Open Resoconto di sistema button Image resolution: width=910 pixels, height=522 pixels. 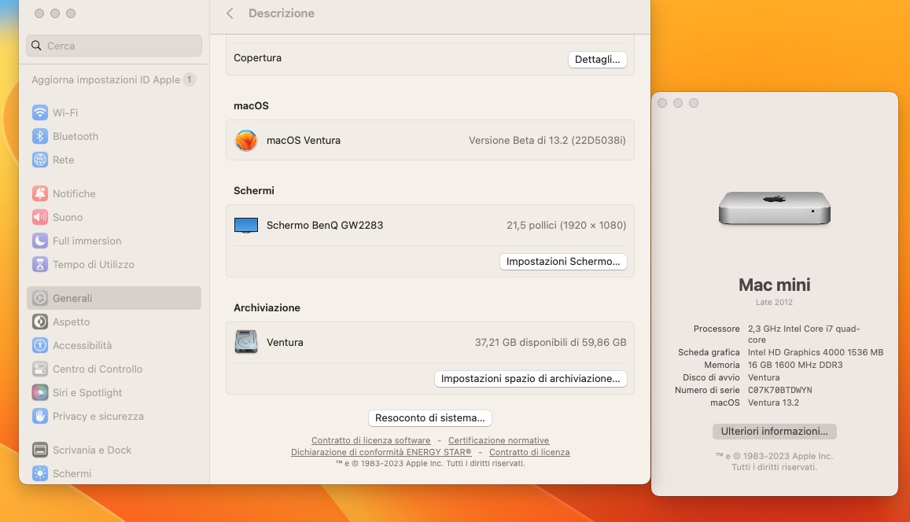[x=430, y=418]
